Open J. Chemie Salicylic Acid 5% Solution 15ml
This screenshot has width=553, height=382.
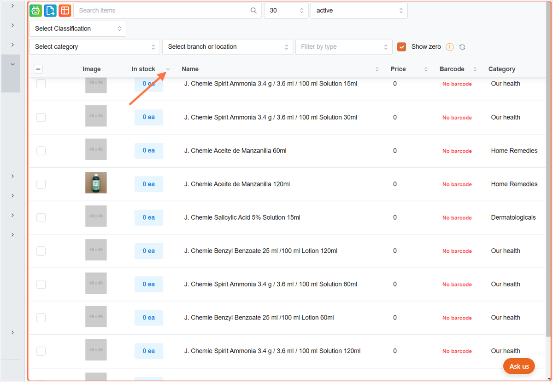coord(242,217)
